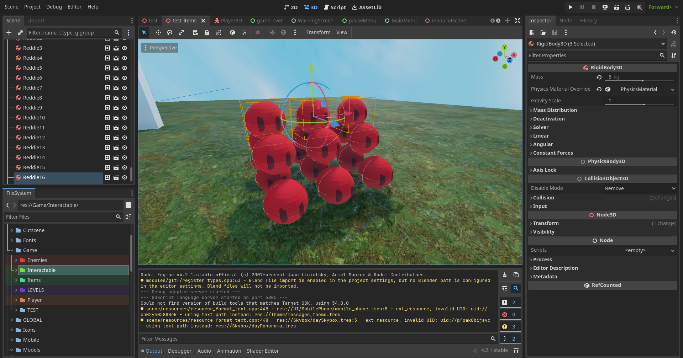Hide the Reddie10 node with the eye icon
The width and height of the screenshot is (683, 358).
tap(125, 118)
